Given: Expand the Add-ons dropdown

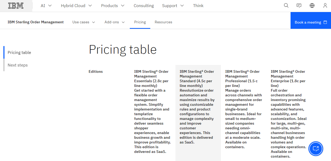Looking at the screenshot, I should [x=115, y=22].
